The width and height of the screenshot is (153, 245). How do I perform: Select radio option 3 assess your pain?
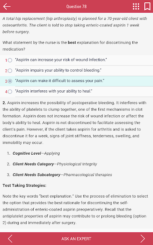tap(10, 81)
